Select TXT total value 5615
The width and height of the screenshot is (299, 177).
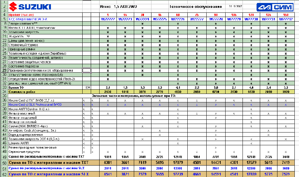click(268, 163)
